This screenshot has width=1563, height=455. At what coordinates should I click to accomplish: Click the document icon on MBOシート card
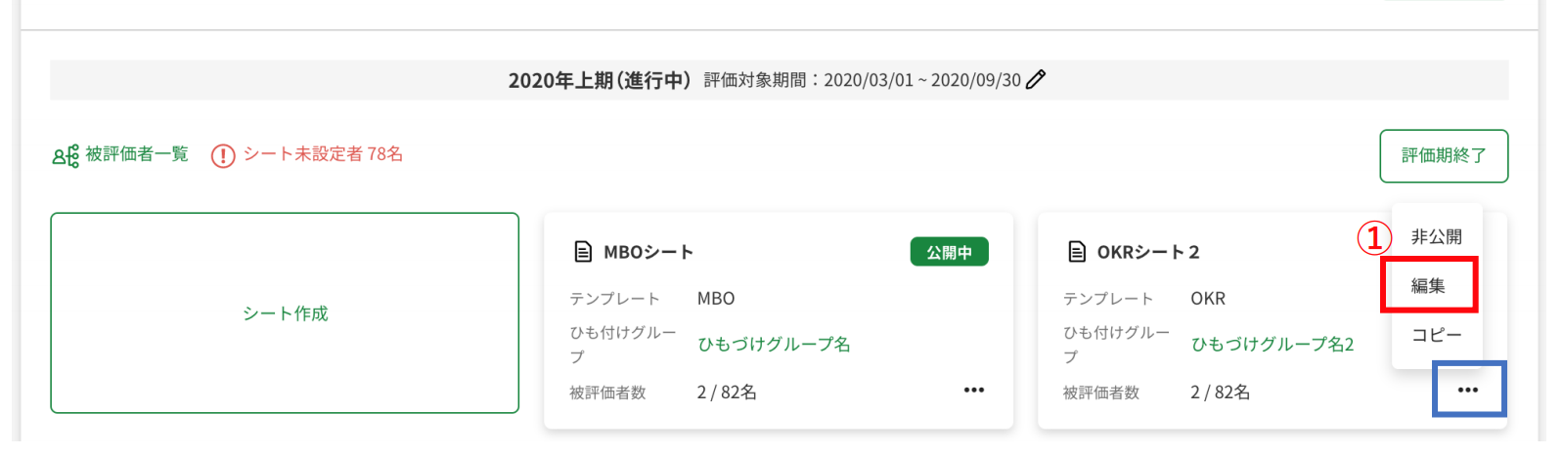pos(583,252)
